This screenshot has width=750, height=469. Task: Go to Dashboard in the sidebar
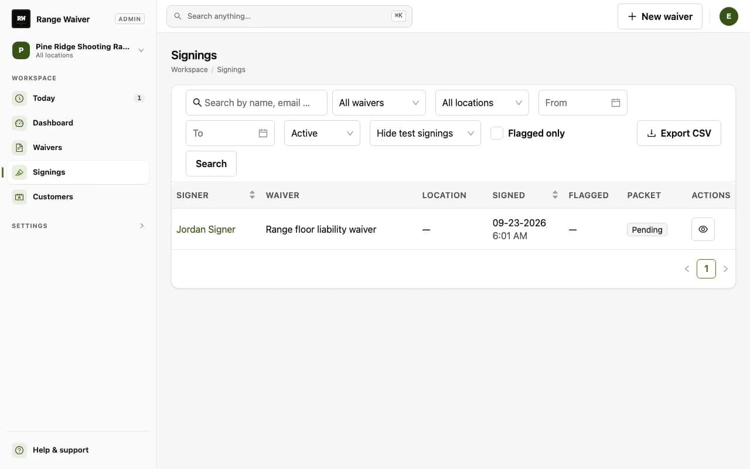[x=79, y=123]
